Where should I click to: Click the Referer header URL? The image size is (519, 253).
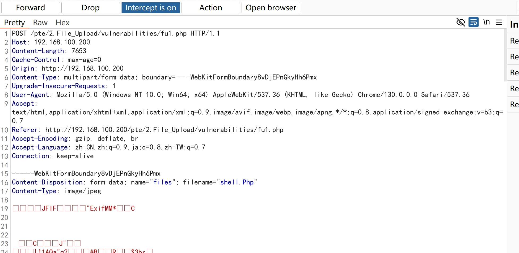click(164, 130)
